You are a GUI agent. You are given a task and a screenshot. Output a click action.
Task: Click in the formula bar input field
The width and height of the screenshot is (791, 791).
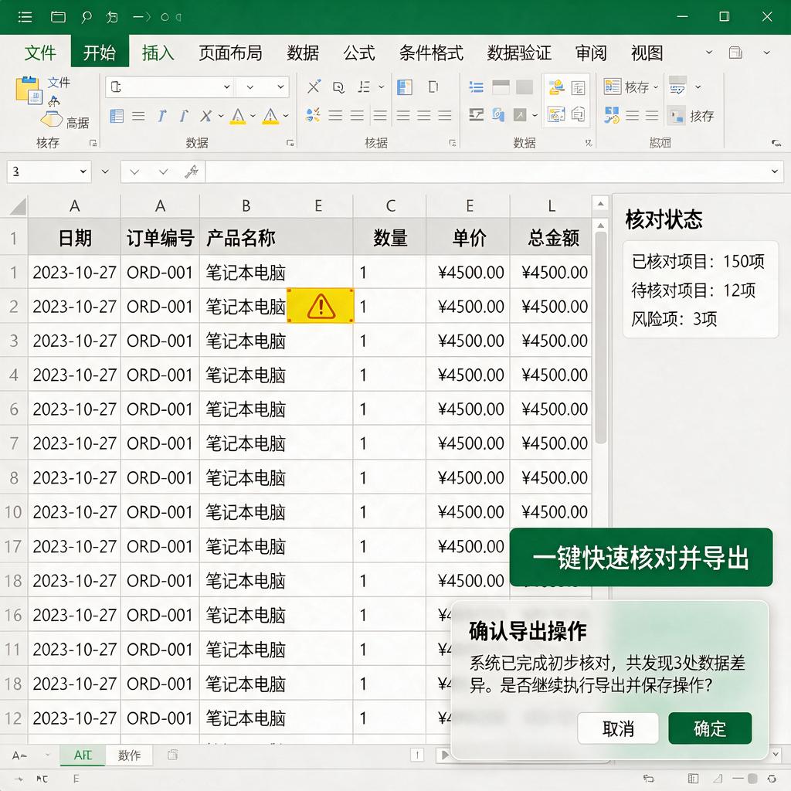click(487, 171)
